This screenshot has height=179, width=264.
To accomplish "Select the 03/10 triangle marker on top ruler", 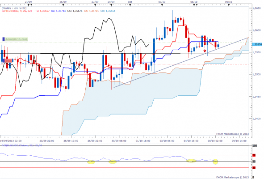I will (x=162, y=5).
